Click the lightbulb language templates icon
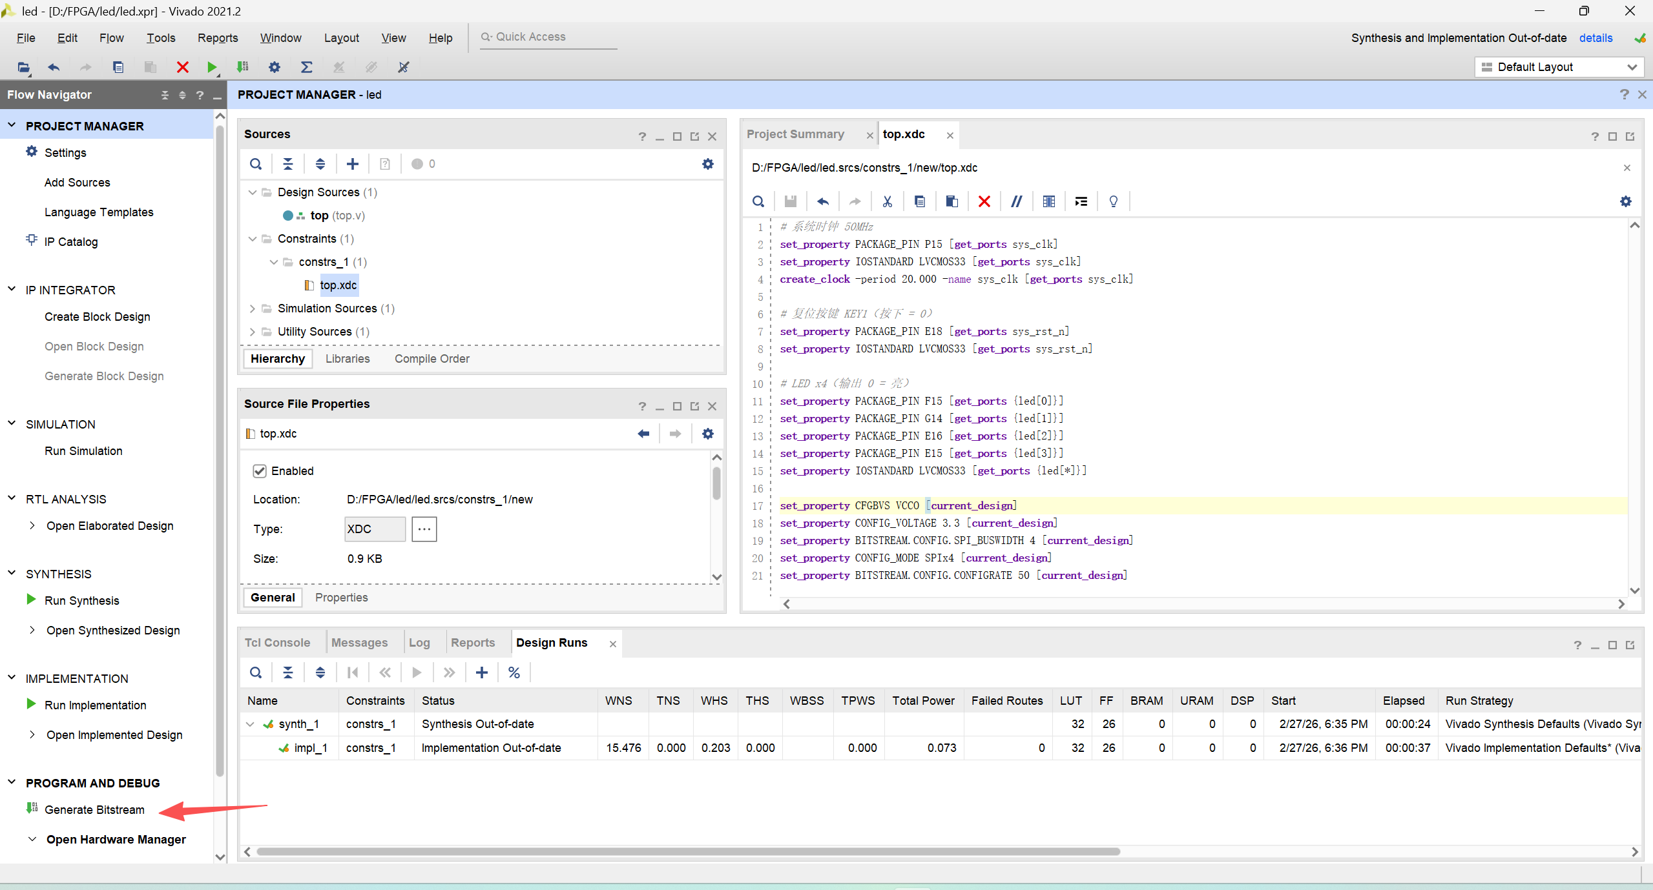Viewport: 1653px width, 890px height. [1113, 201]
